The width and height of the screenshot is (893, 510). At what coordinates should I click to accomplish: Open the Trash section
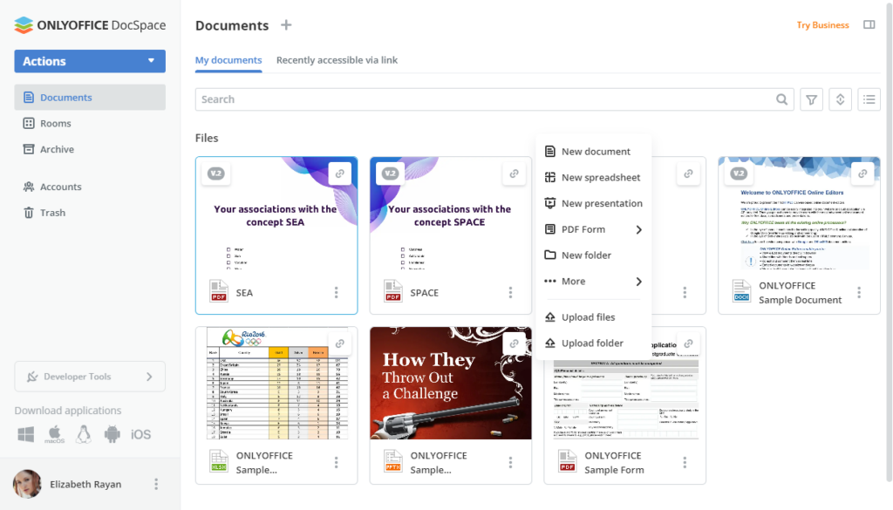(x=51, y=212)
